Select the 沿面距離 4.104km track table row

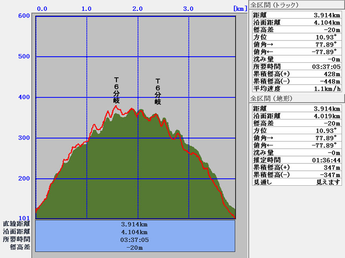(296, 22)
